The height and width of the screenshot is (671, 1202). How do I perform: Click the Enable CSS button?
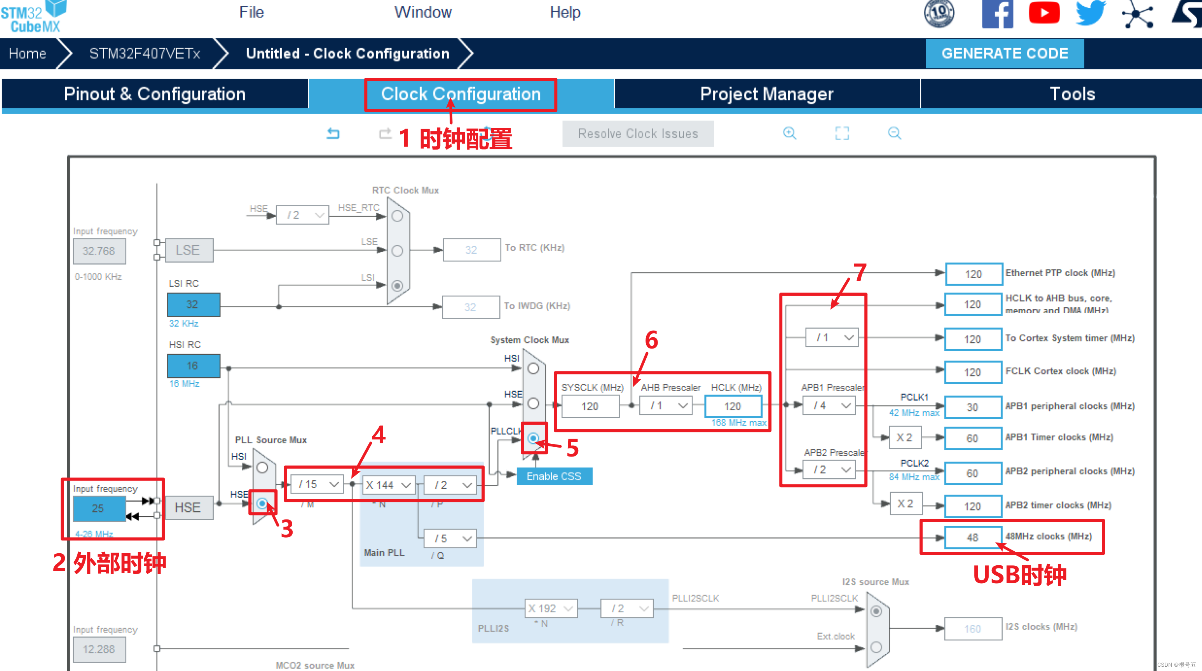click(554, 476)
